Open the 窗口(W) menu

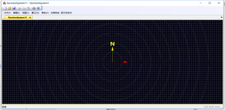click(x=35, y=13)
